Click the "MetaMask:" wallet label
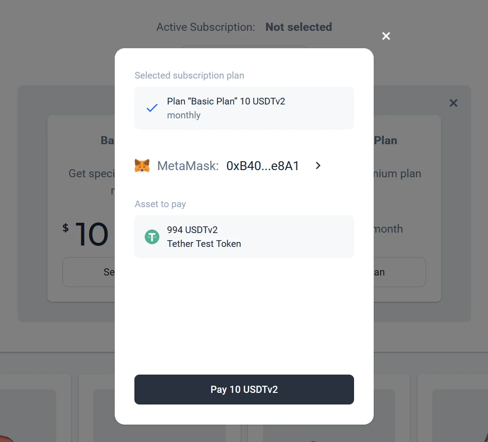 (188, 166)
